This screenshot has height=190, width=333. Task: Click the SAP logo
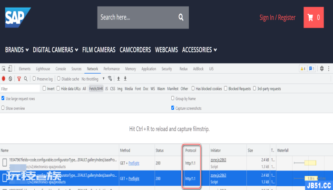click(x=18, y=18)
